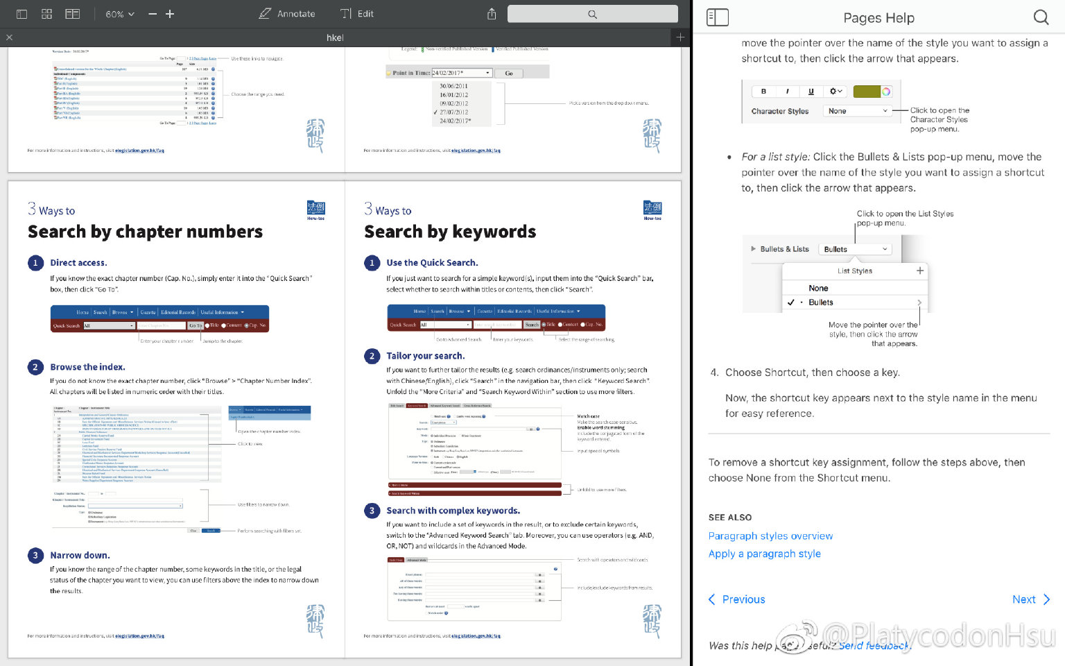Viewport: 1065px width, 666px height.
Task: Open the Character Styles None pop-up menu
Action: [x=856, y=111]
